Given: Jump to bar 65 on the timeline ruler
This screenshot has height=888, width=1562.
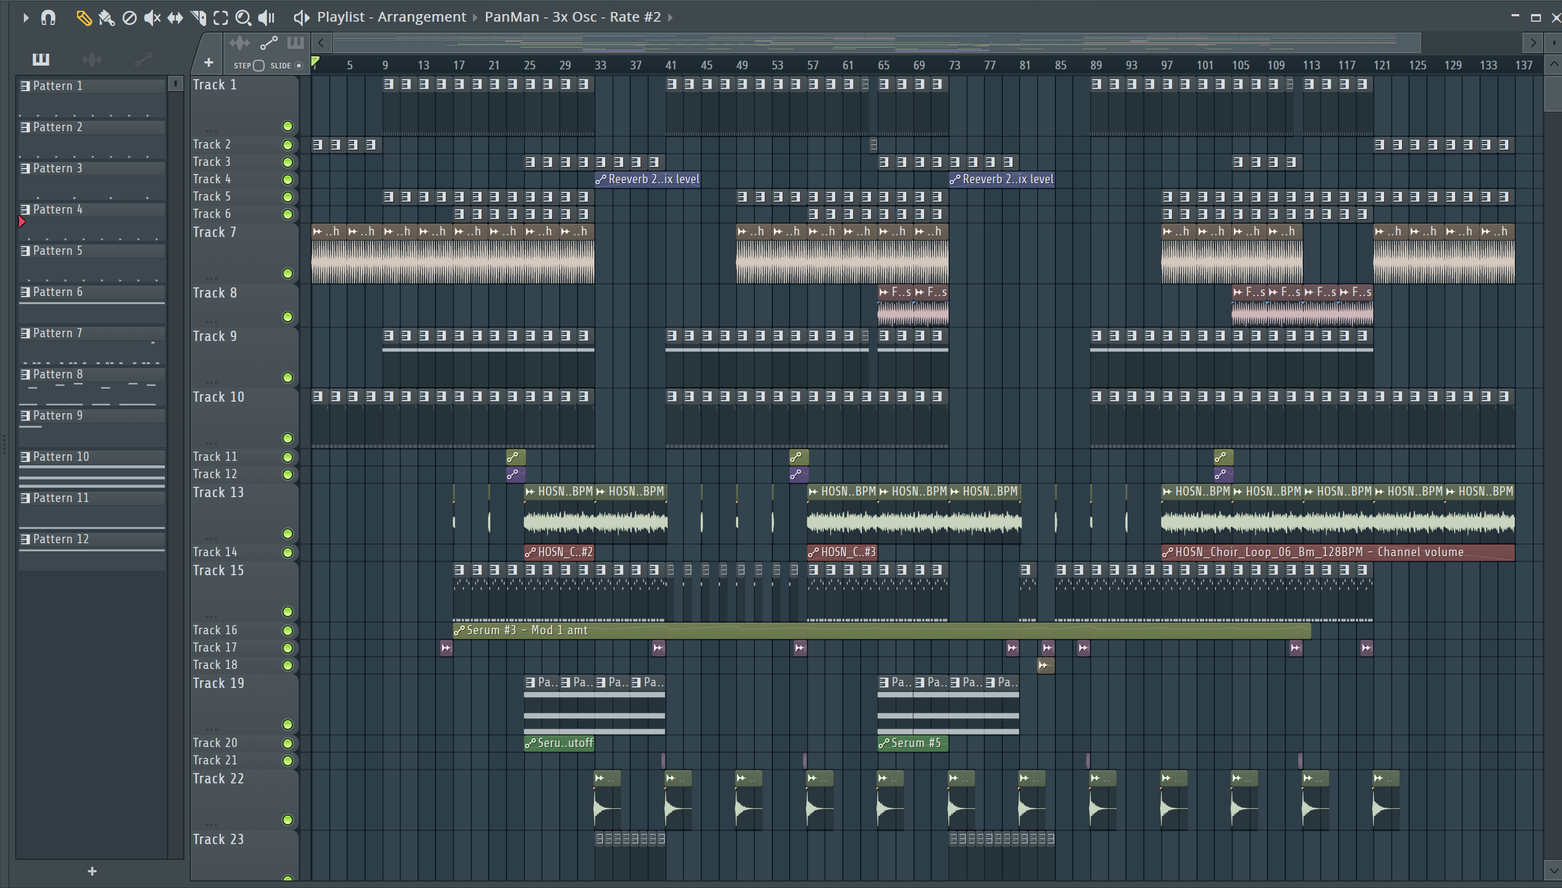Looking at the screenshot, I should (x=883, y=65).
